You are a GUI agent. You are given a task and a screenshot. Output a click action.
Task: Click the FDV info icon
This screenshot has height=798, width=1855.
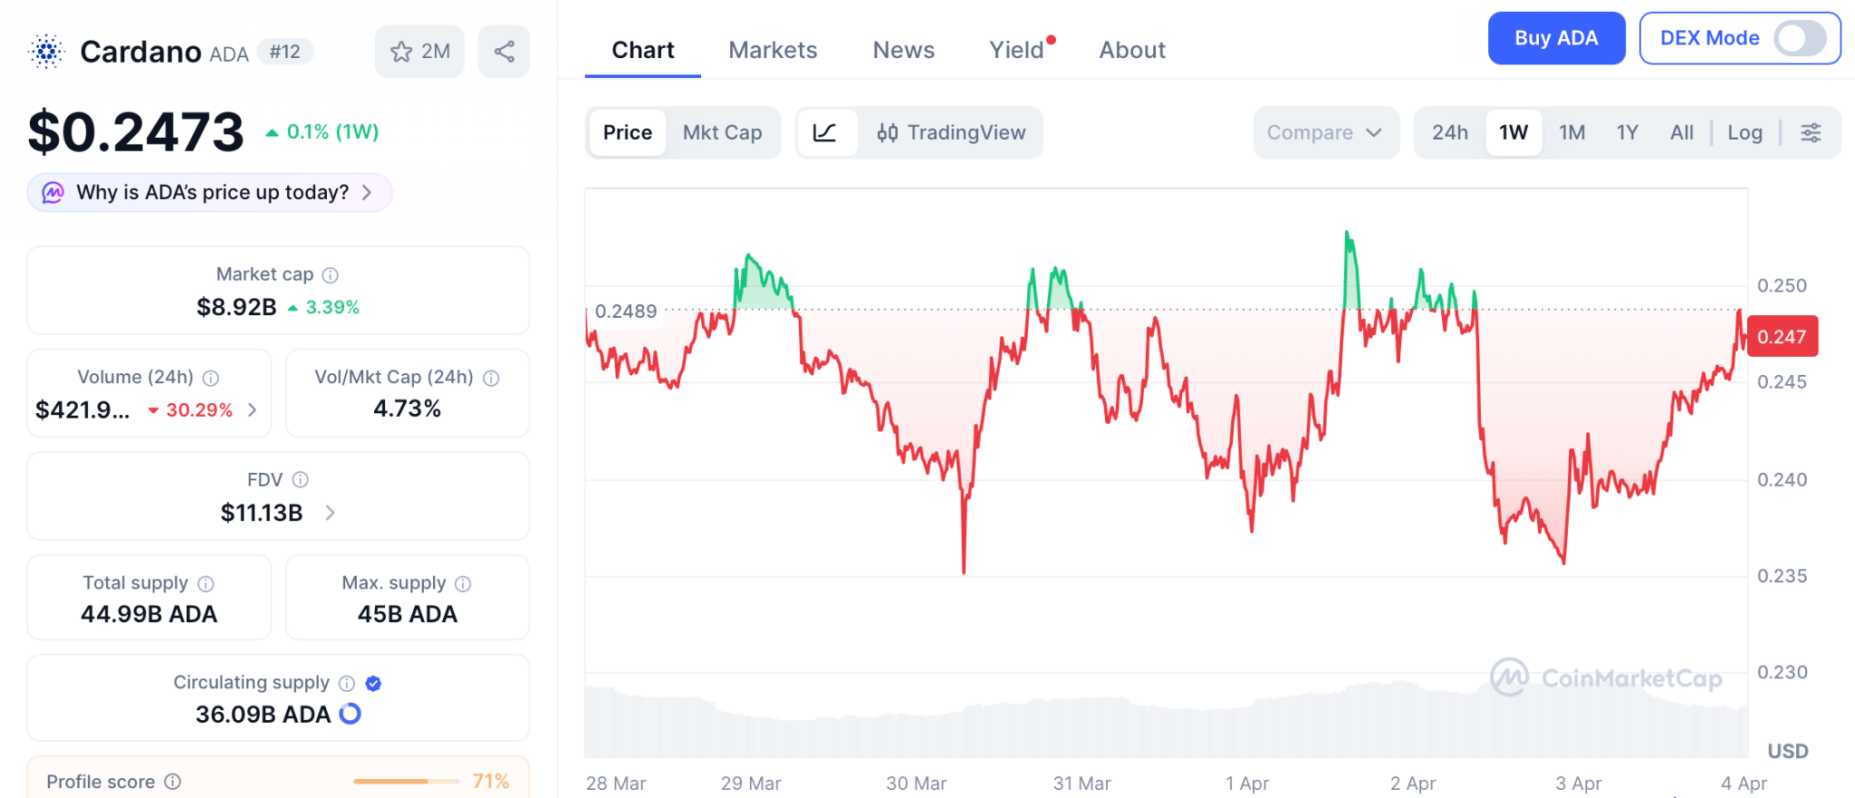301,480
